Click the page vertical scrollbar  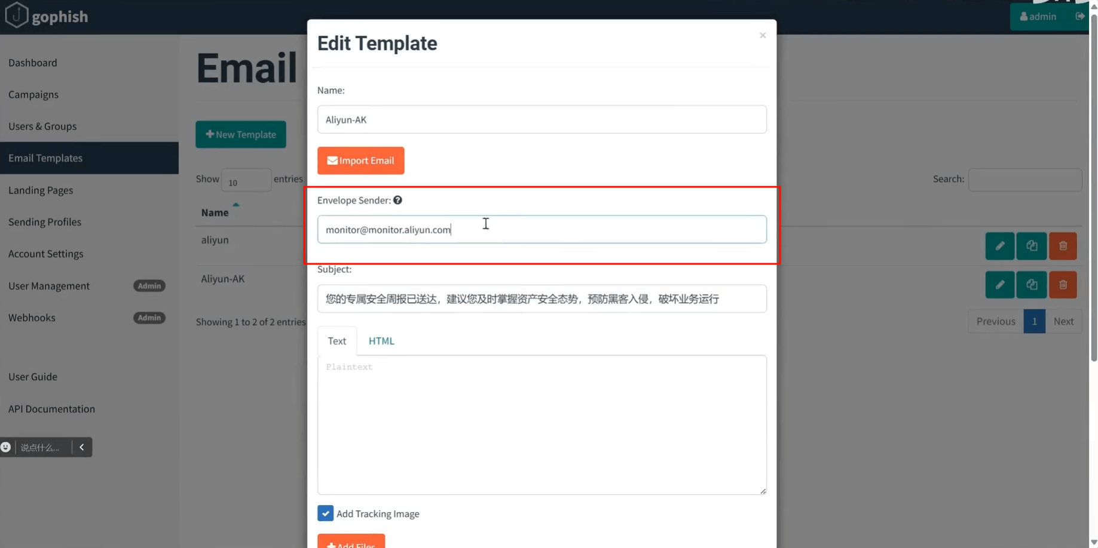point(1093,188)
